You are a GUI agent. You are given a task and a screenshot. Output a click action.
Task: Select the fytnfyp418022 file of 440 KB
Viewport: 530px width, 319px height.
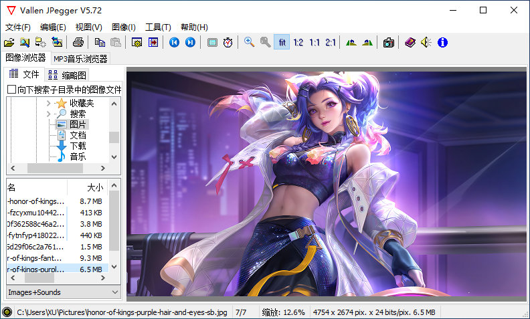(x=58, y=235)
